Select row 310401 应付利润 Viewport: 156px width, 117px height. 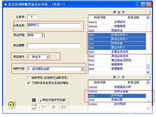click(x=117, y=104)
